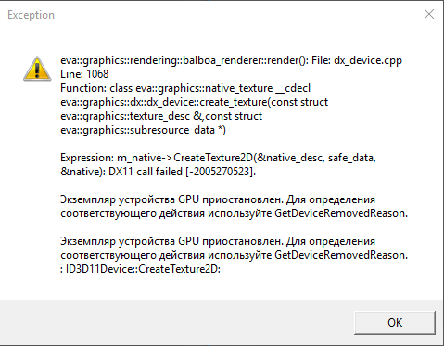Click the dx_device.cpp file name text

(x=368, y=60)
